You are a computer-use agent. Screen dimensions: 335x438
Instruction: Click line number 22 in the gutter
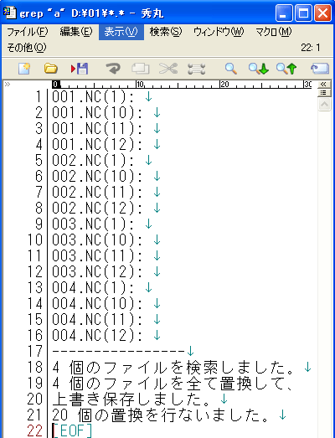point(35,431)
